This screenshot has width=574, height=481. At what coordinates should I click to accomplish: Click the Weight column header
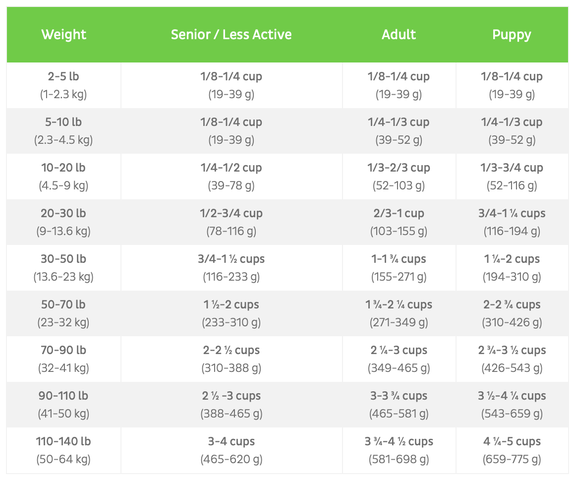[x=63, y=35]
